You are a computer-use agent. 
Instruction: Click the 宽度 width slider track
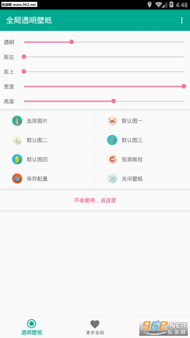coord(104,86)
